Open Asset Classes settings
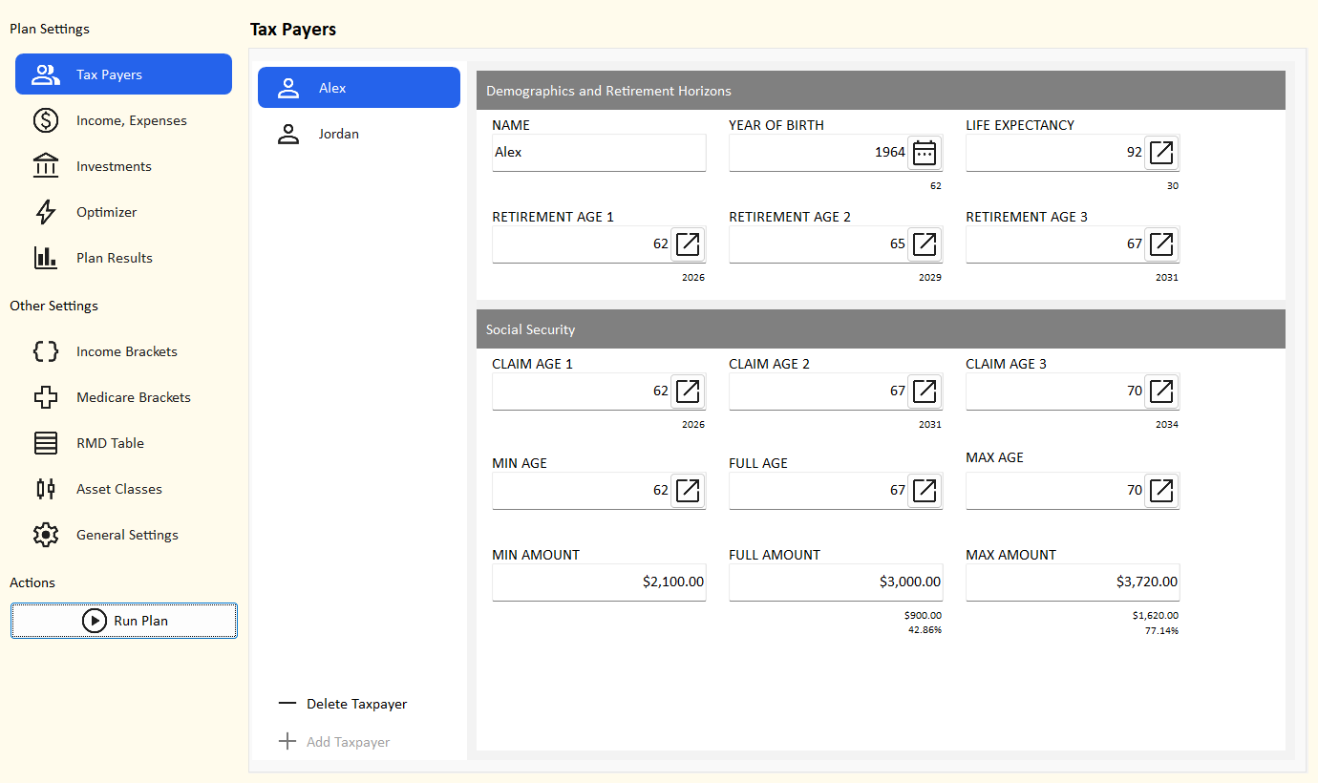The image size is (1318, 783). 123,489
